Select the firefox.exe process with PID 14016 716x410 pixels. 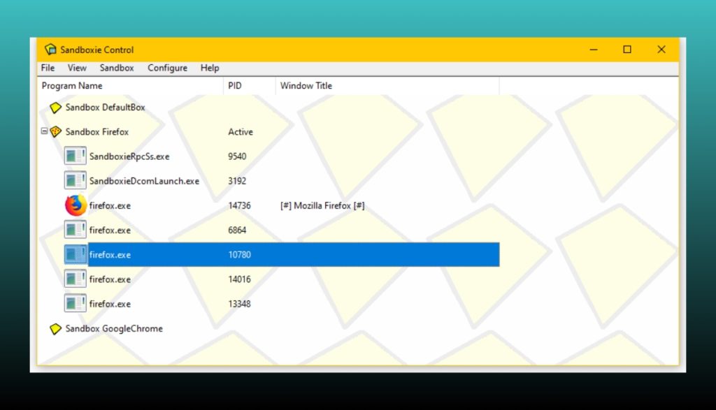click(x=108, y=279)
